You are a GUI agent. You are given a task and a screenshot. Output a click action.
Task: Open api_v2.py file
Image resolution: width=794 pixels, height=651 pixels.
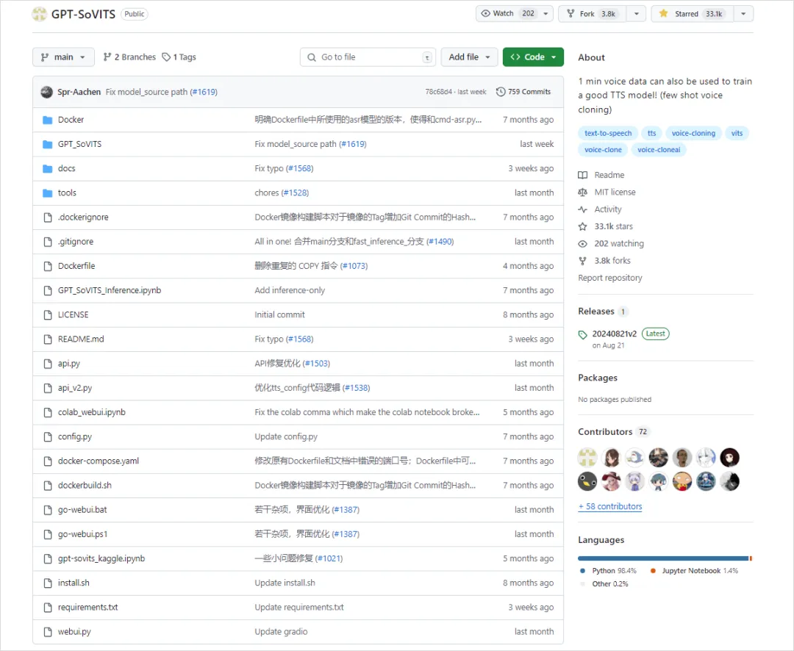point(75,388)
